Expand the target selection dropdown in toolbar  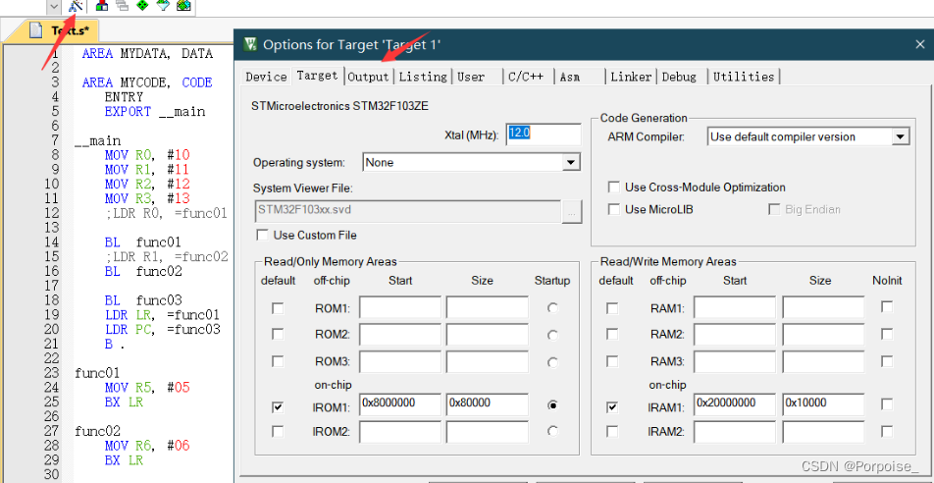(x=54, y=6)
